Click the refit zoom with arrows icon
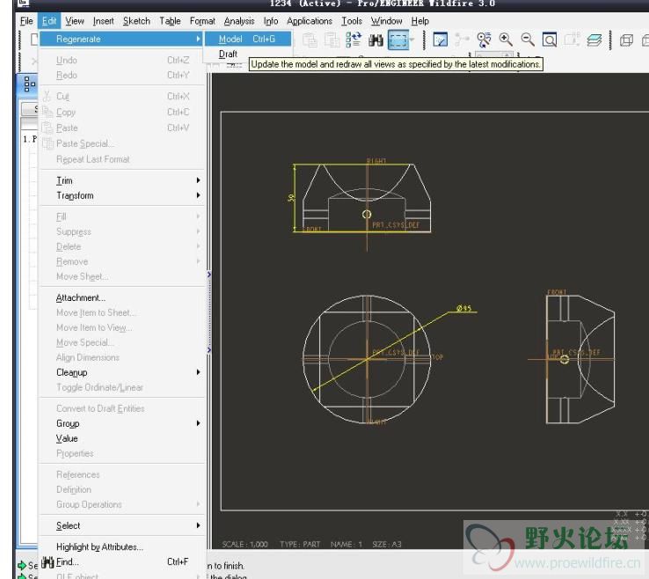Screen dimensions: 649x579 (x=484, y=40)
